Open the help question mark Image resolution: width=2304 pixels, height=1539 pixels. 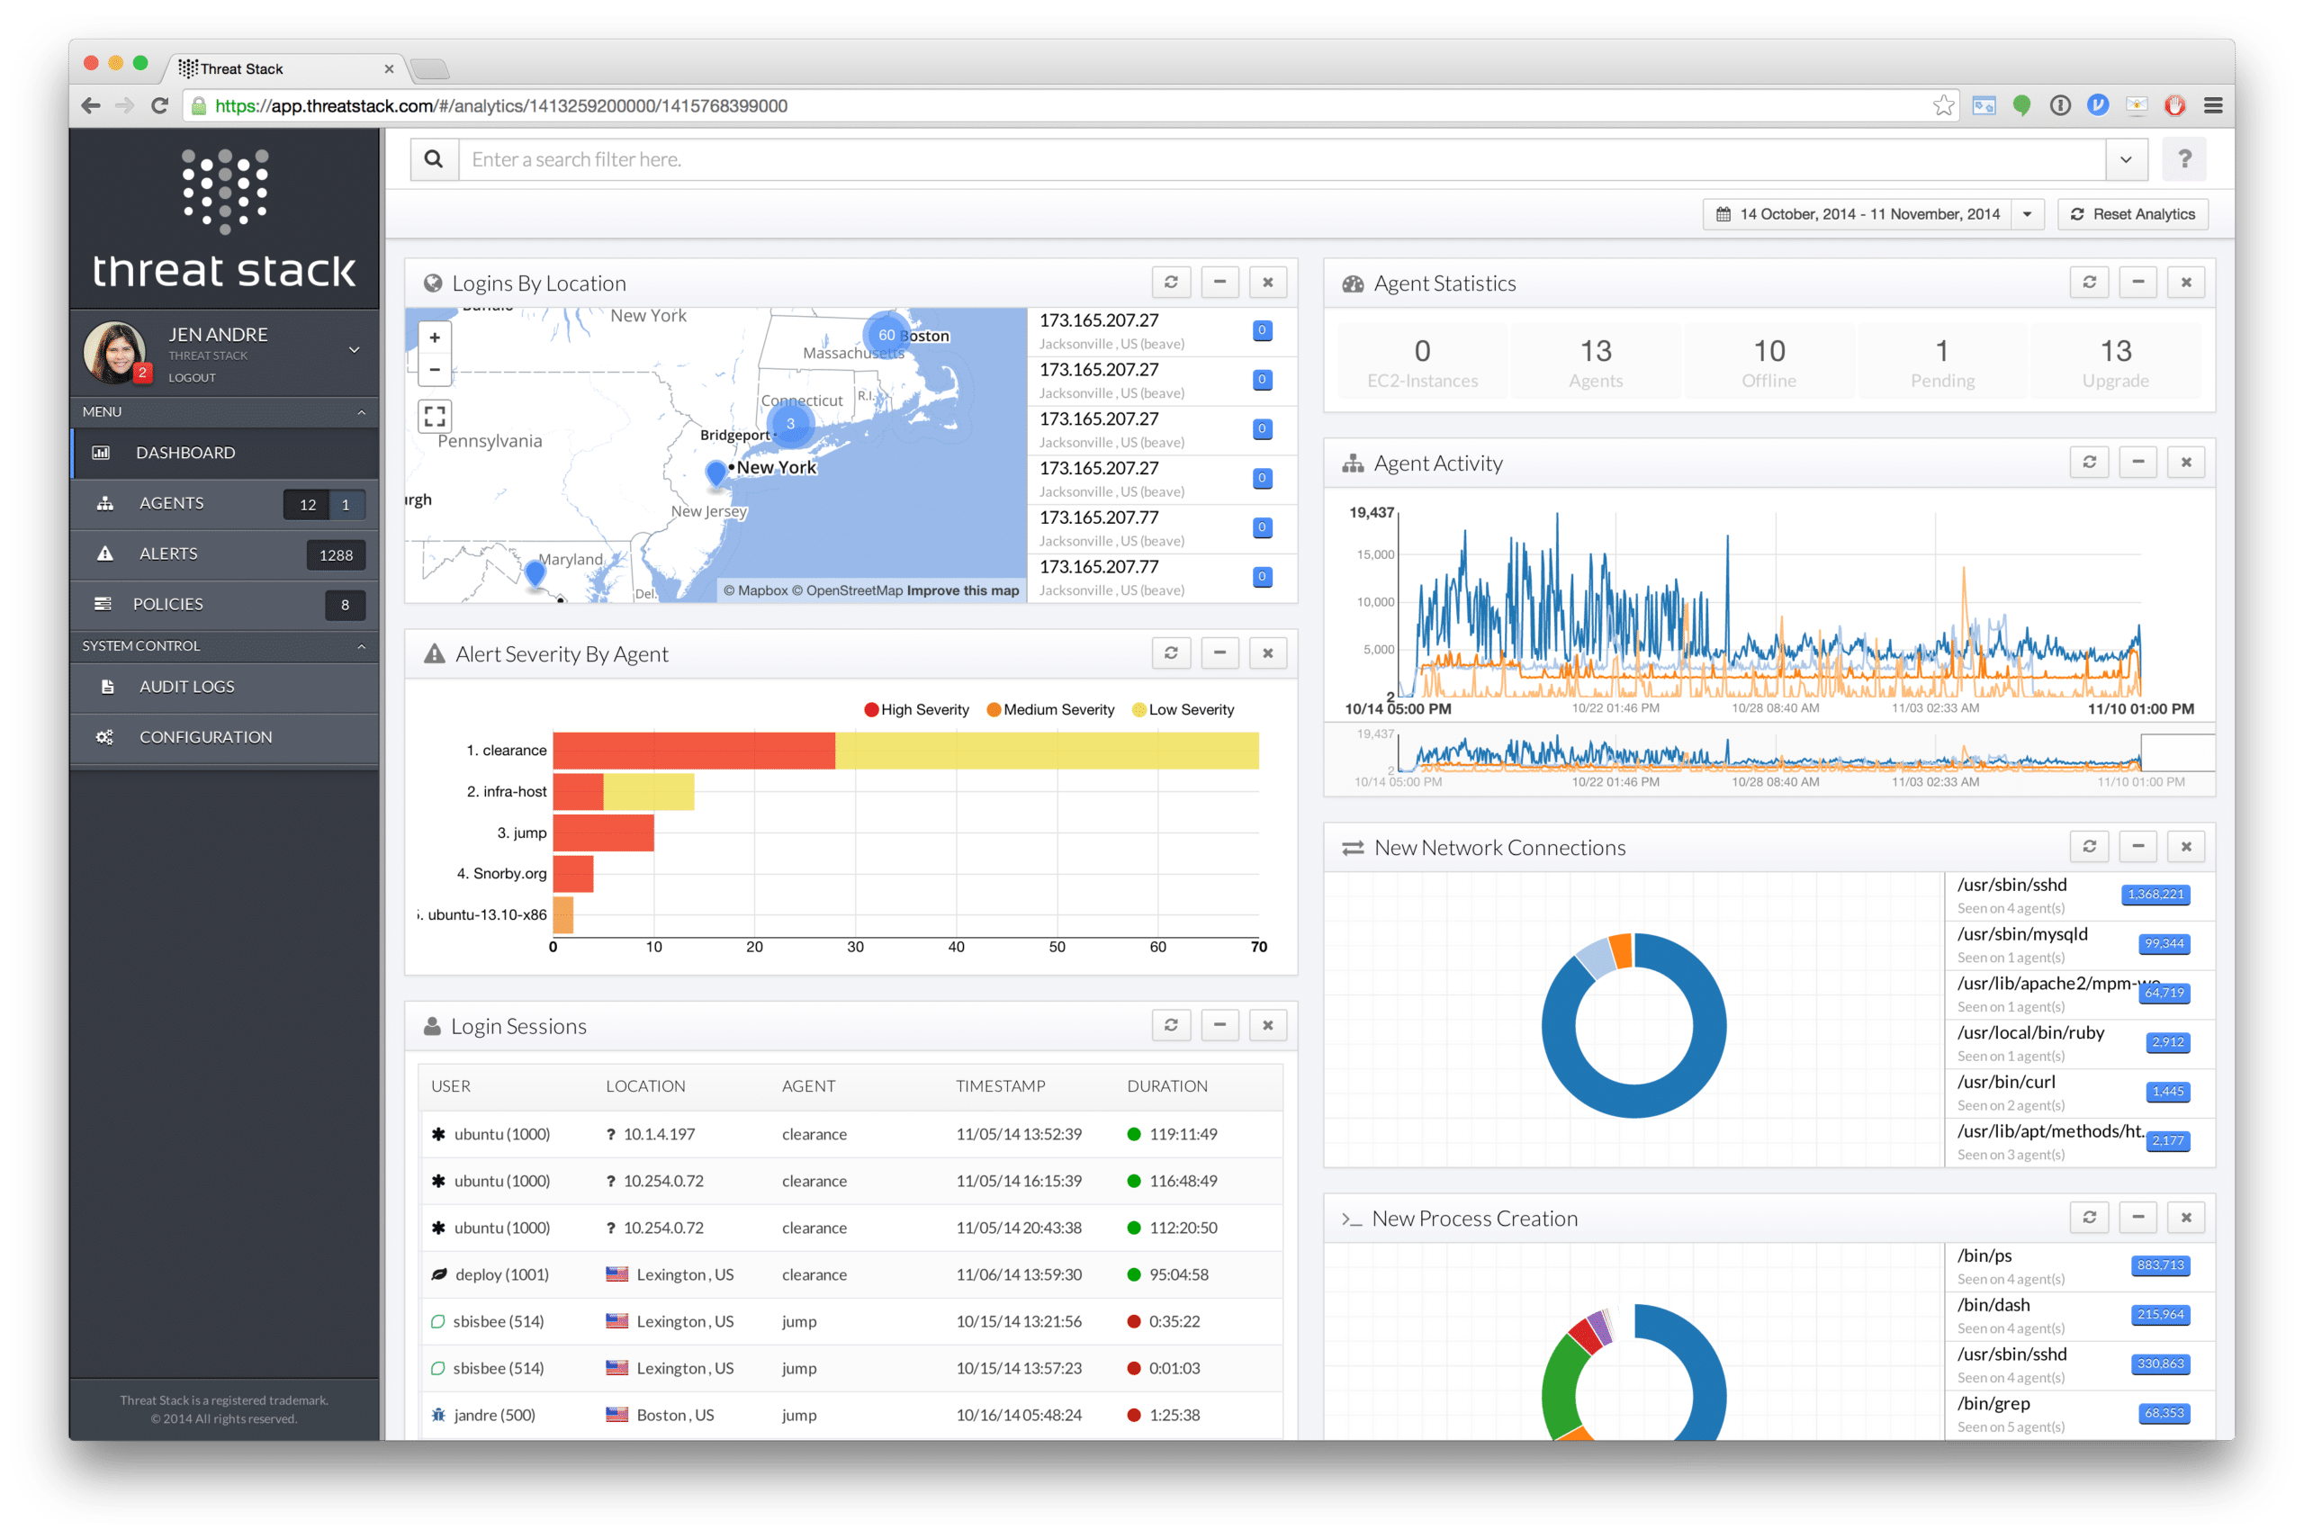pos(2184,159)
